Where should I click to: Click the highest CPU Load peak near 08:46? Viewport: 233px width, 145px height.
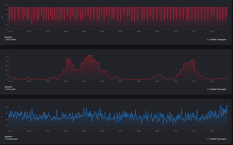click(90, 55)
